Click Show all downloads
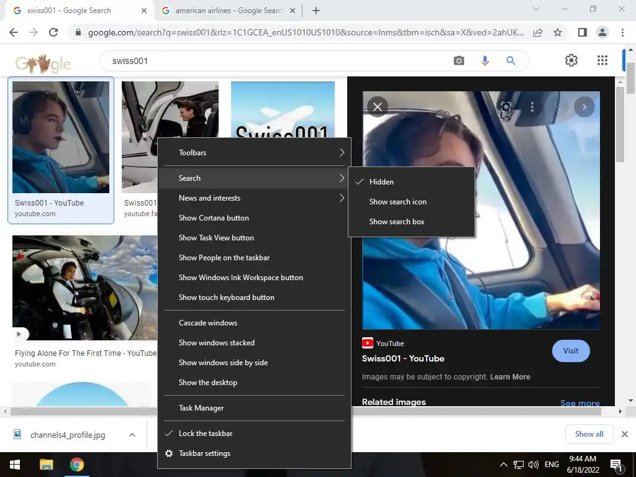The height and width of the screenshot is (477, 636). [589, 434]
